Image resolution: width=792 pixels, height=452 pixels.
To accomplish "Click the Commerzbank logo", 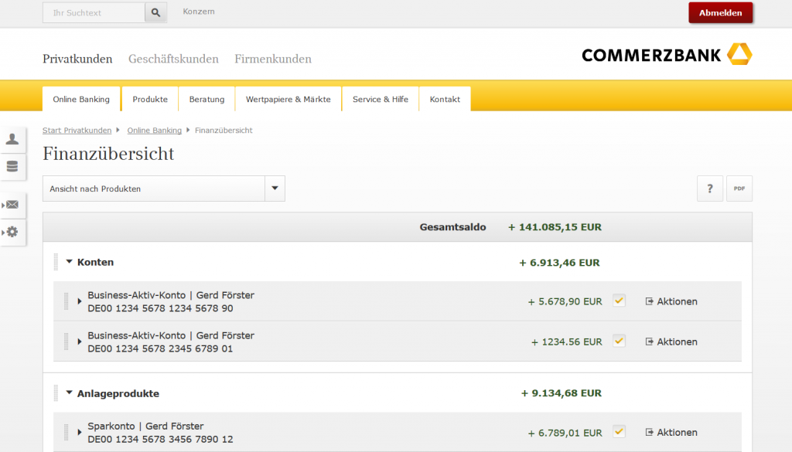I will point(667,55).
